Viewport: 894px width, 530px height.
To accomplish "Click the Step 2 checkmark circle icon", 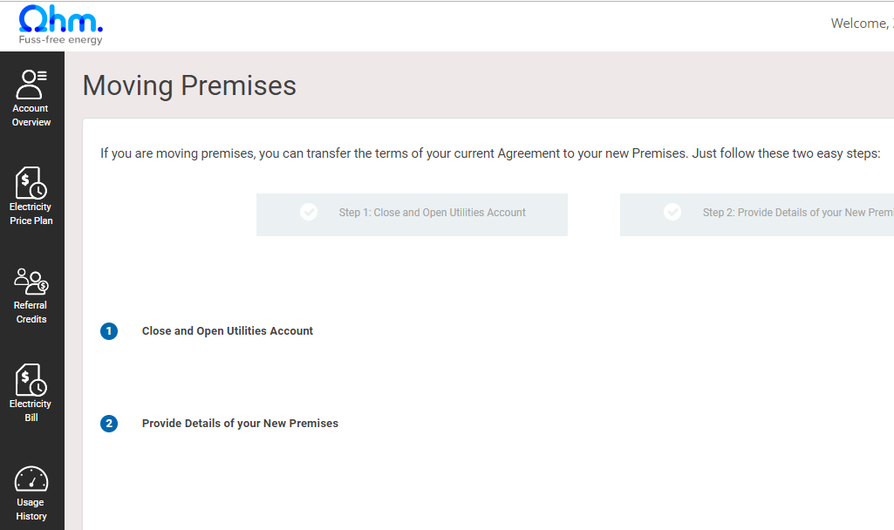I will click(x=672, y=212).
